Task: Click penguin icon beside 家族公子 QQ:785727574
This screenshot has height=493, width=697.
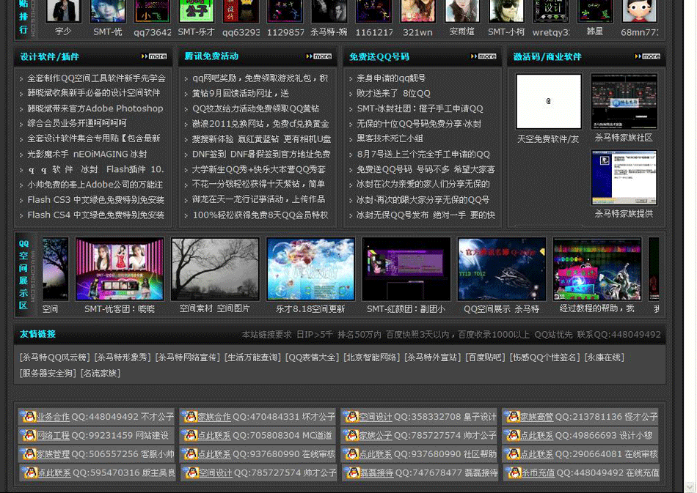Action: pyautogui.click(x=352, y=435)
